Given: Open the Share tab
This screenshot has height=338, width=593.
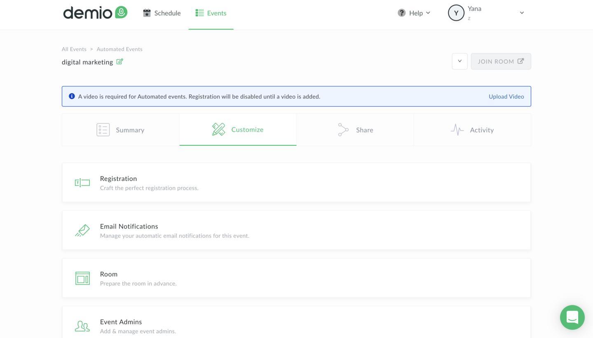Looking at the screenshot, I should point(355,130).
